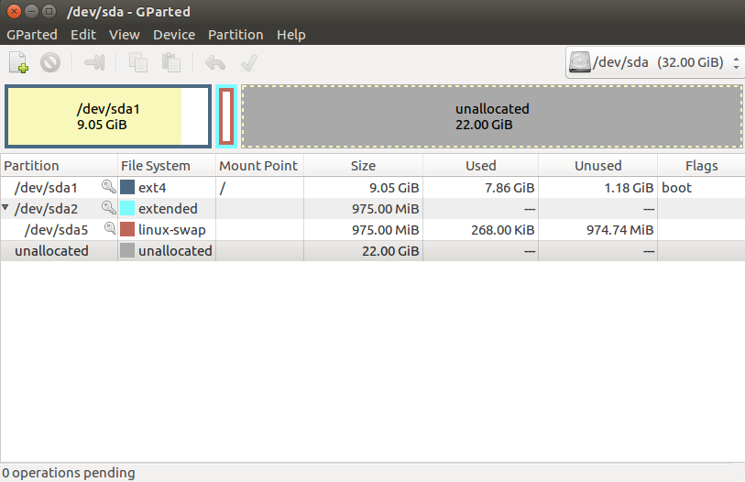Click the Undo last operation icon
This screenshot has height=482, width=745.
[215, 62]
